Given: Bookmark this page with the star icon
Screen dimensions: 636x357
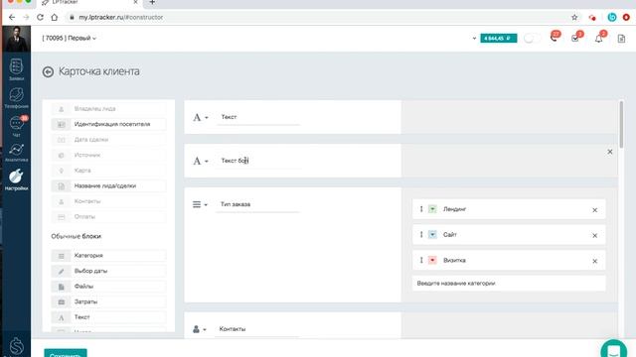Looking at the screenshot, I should pyautogui.click(x=574, y=18).
